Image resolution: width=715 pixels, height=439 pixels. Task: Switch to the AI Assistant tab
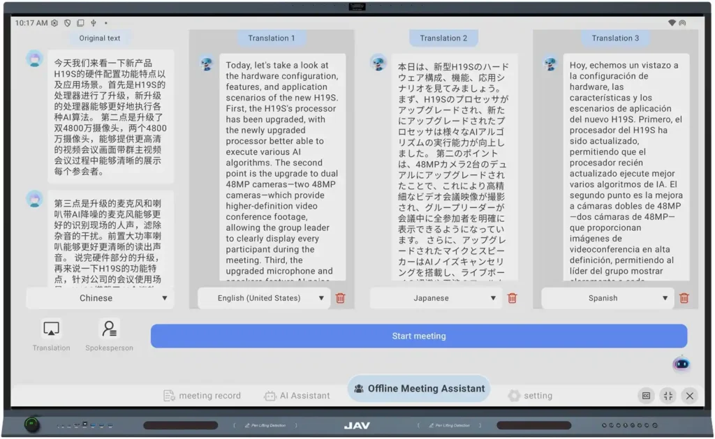297,396
